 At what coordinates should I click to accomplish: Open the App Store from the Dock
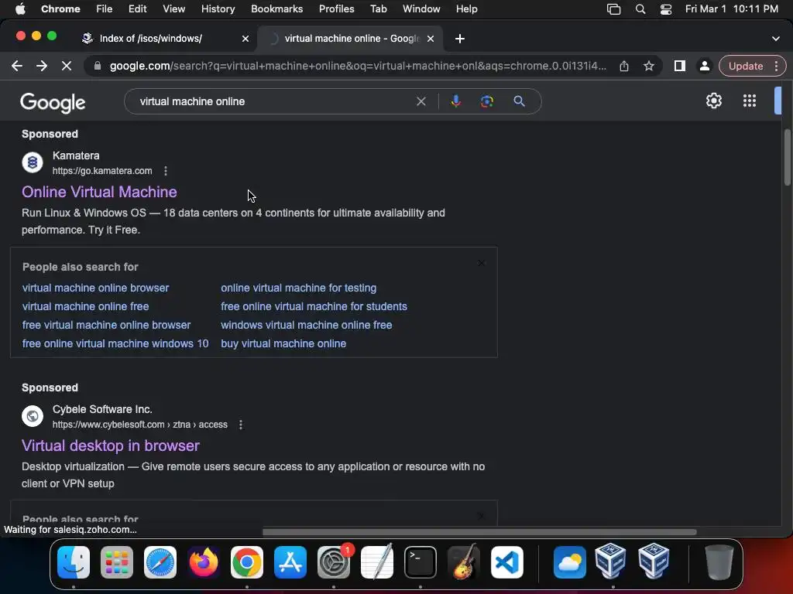290,562
